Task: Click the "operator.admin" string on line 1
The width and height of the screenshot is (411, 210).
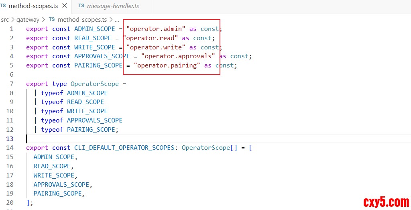Action: (x=156, y=29)
